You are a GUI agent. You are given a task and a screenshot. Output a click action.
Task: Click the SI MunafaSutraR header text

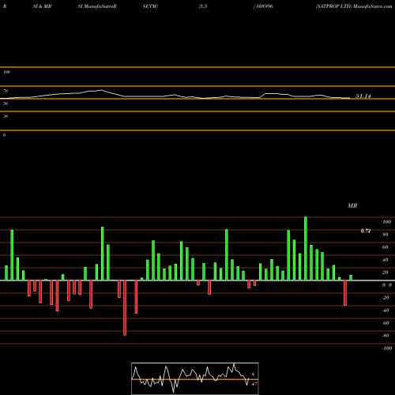pos(97,6)
